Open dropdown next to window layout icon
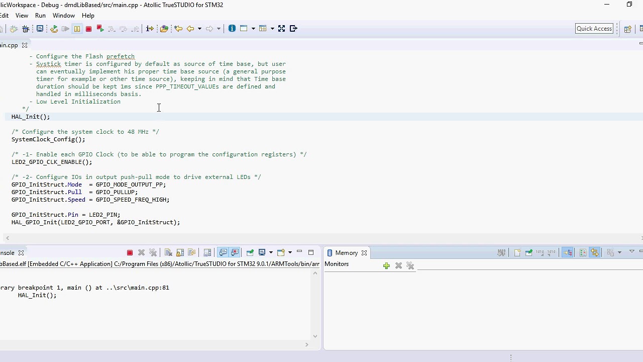643x362 pixels. coord(253,29)
